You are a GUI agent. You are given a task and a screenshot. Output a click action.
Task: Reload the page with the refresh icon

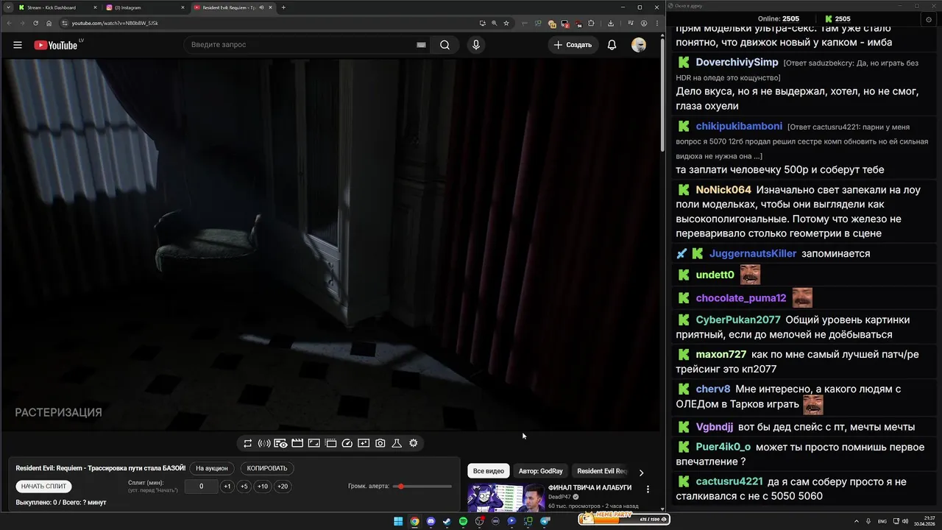pyautogui.click(x=35, y=23)
